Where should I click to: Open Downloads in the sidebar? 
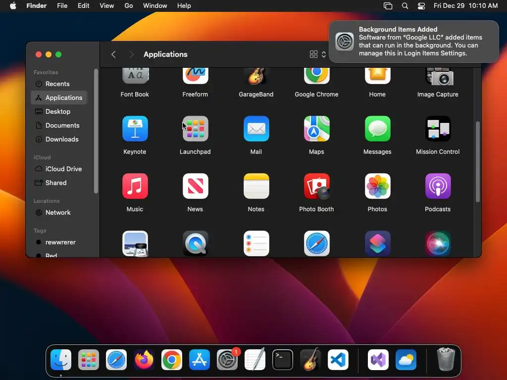(x=59, y=139)
